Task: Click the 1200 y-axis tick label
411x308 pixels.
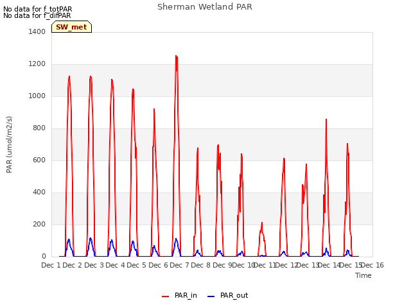Action: click(37, 64)
